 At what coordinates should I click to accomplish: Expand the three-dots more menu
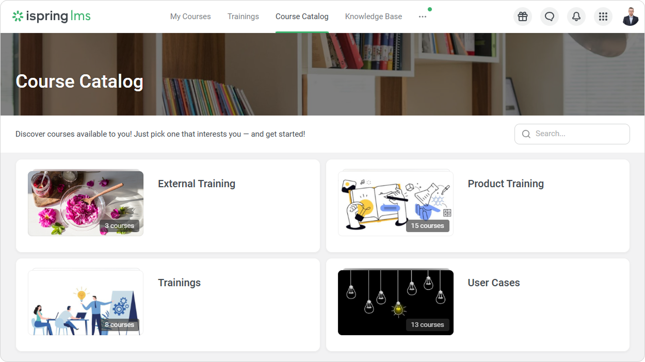423,17
